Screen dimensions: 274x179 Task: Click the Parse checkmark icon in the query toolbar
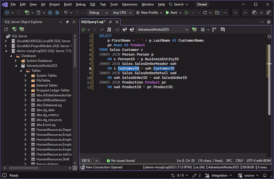[x=102, y=30]
